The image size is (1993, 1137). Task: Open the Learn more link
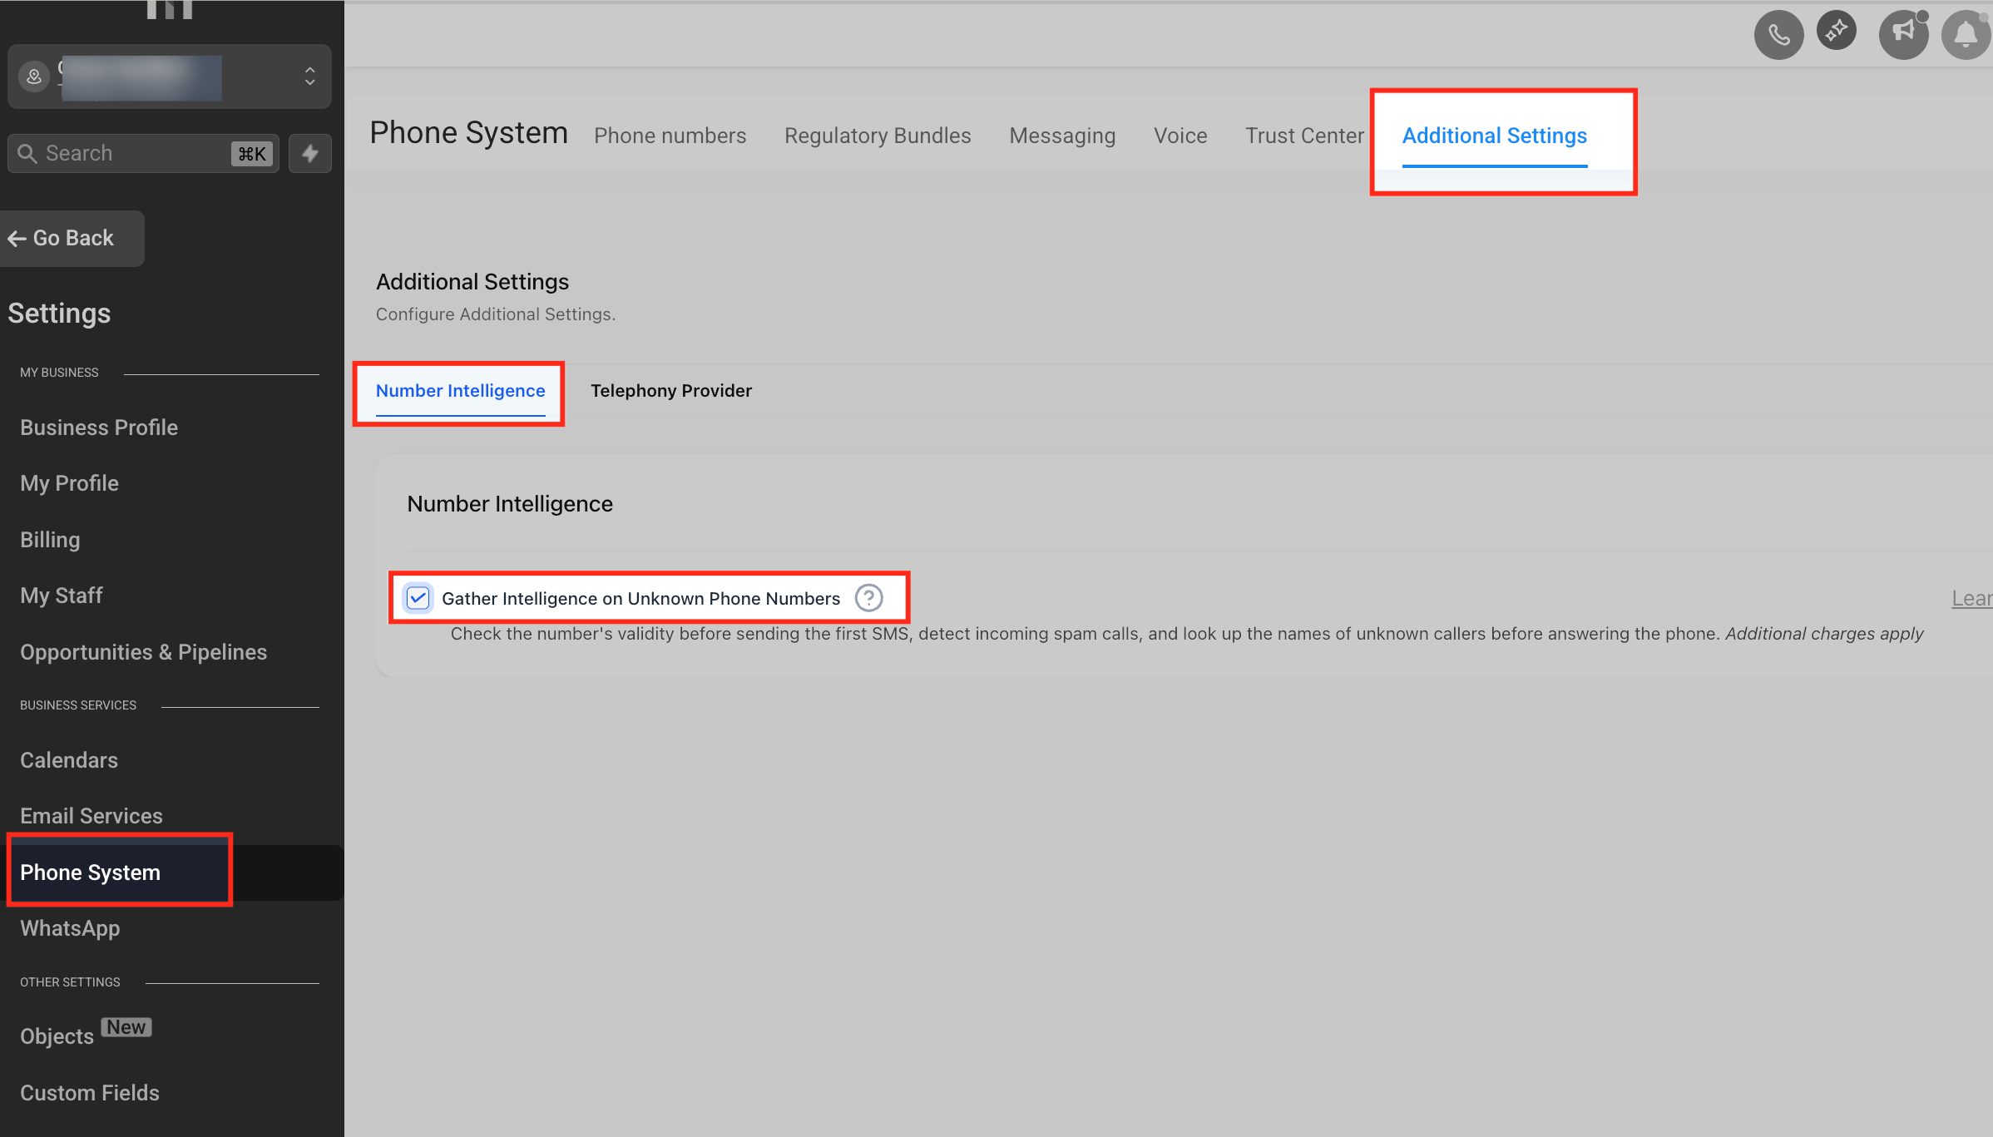click(x=1971, y=598)
